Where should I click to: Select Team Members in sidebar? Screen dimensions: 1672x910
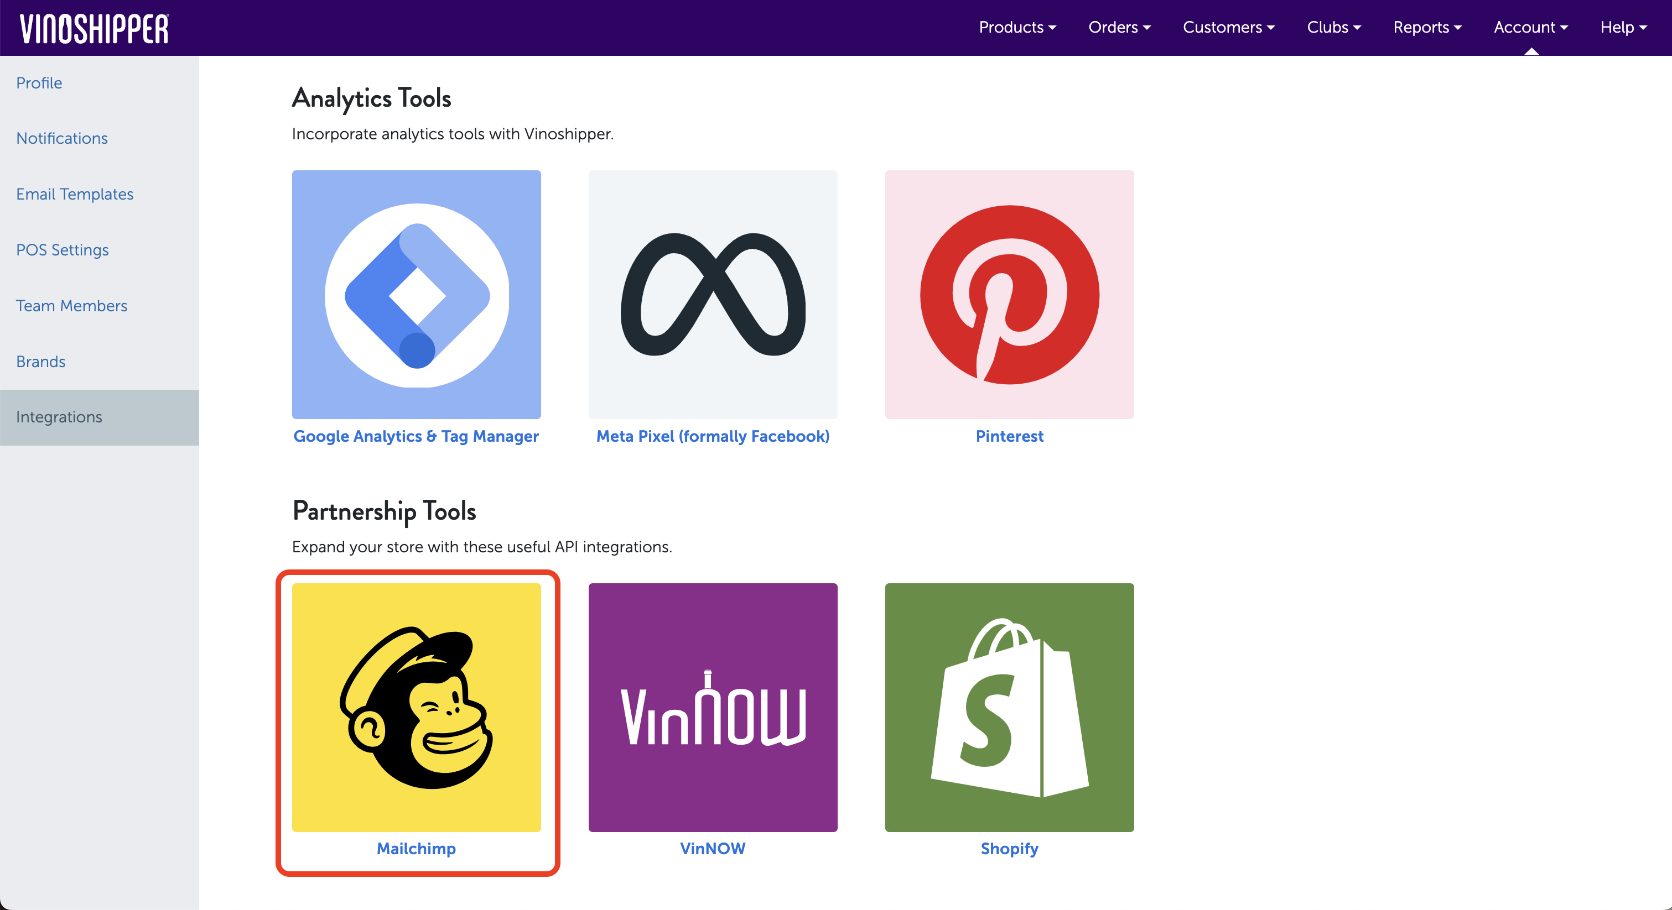point(71,306)
